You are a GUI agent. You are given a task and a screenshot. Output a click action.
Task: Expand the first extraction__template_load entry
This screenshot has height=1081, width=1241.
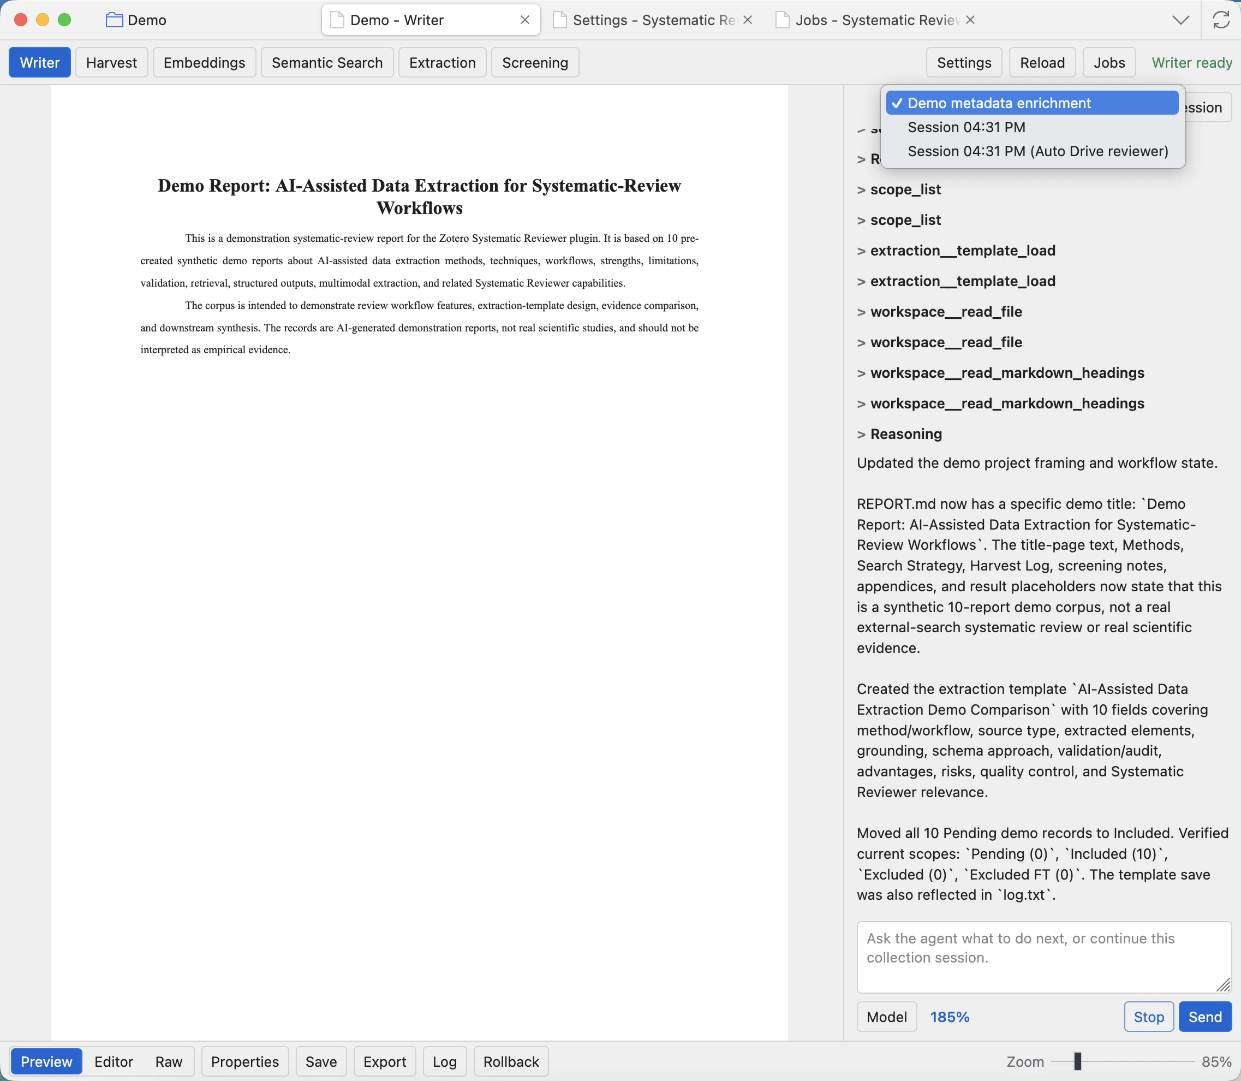[956, 251]
